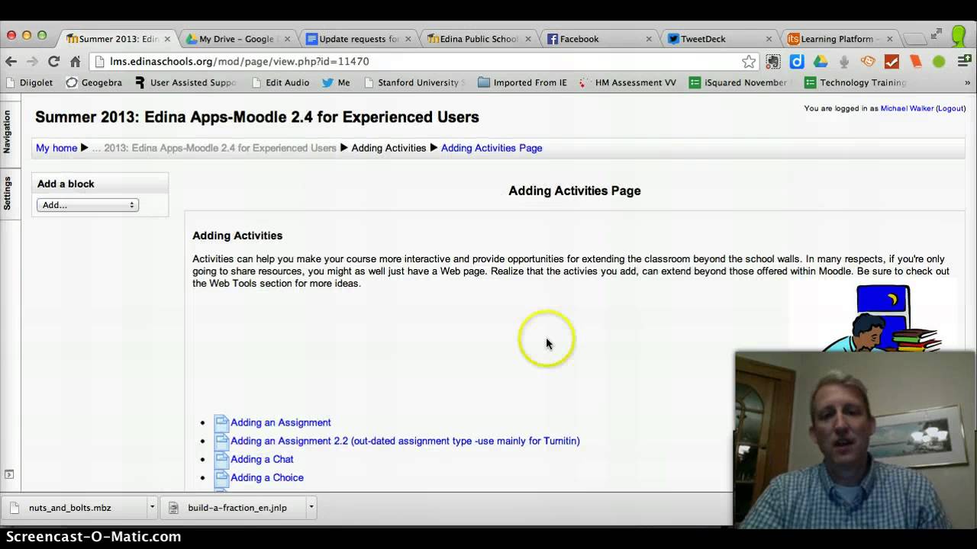
Task: Toggle full screen with the arrows icon
Action: (x=937, y=34)
